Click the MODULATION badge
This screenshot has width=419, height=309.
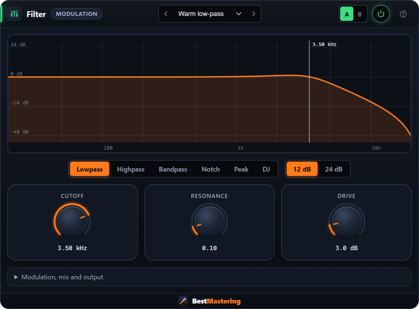point(77,14)
